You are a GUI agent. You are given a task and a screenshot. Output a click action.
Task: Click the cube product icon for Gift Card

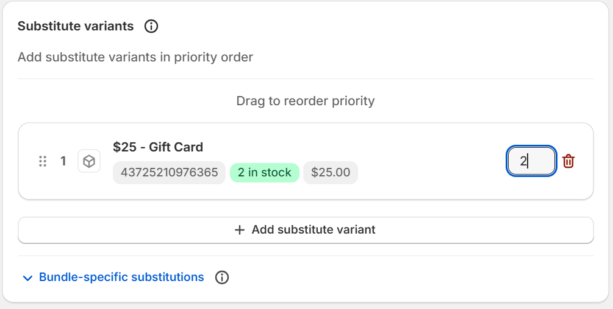point(89,161)
